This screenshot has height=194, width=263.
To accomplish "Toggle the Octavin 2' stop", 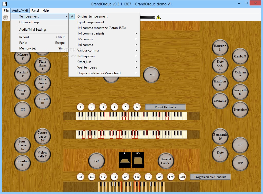I will tap(240, 74).
